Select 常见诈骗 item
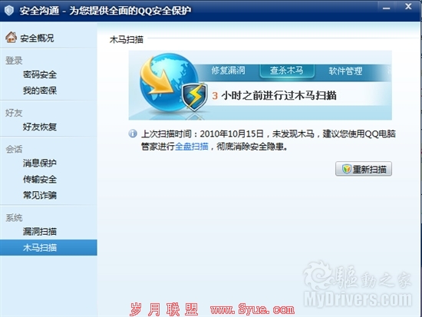Viewport: 422px width, 317px height. pos(40,195)
